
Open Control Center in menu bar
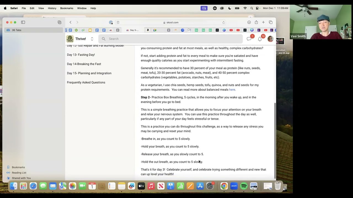click(x=257, y=8)
